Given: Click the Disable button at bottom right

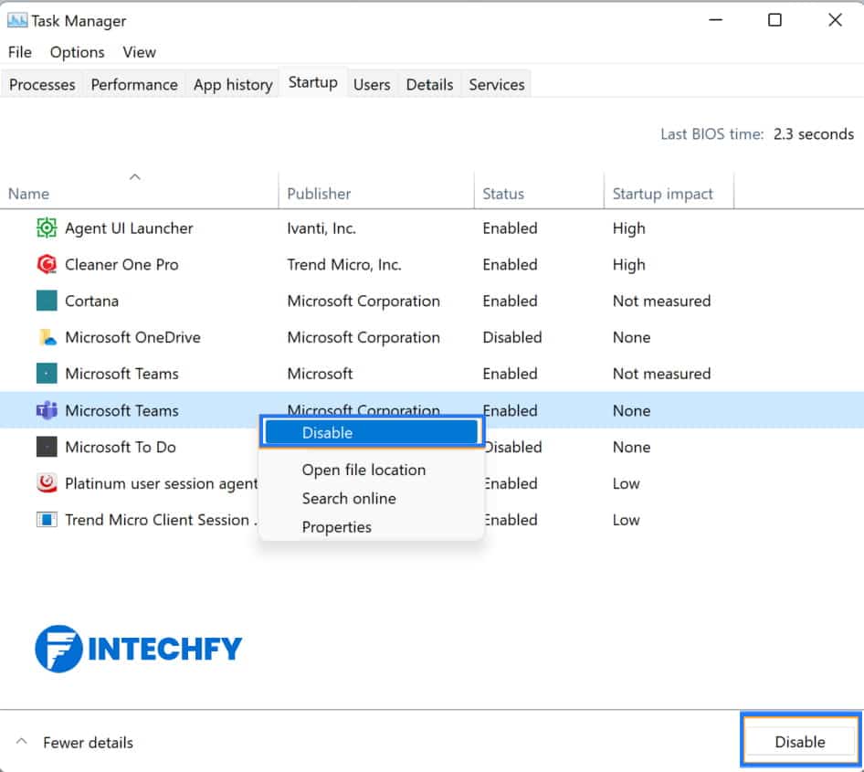Looking at the screenshot, I should click(800, 742).
